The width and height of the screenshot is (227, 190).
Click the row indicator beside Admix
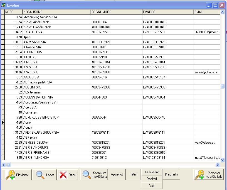click(x=3, y=122)
